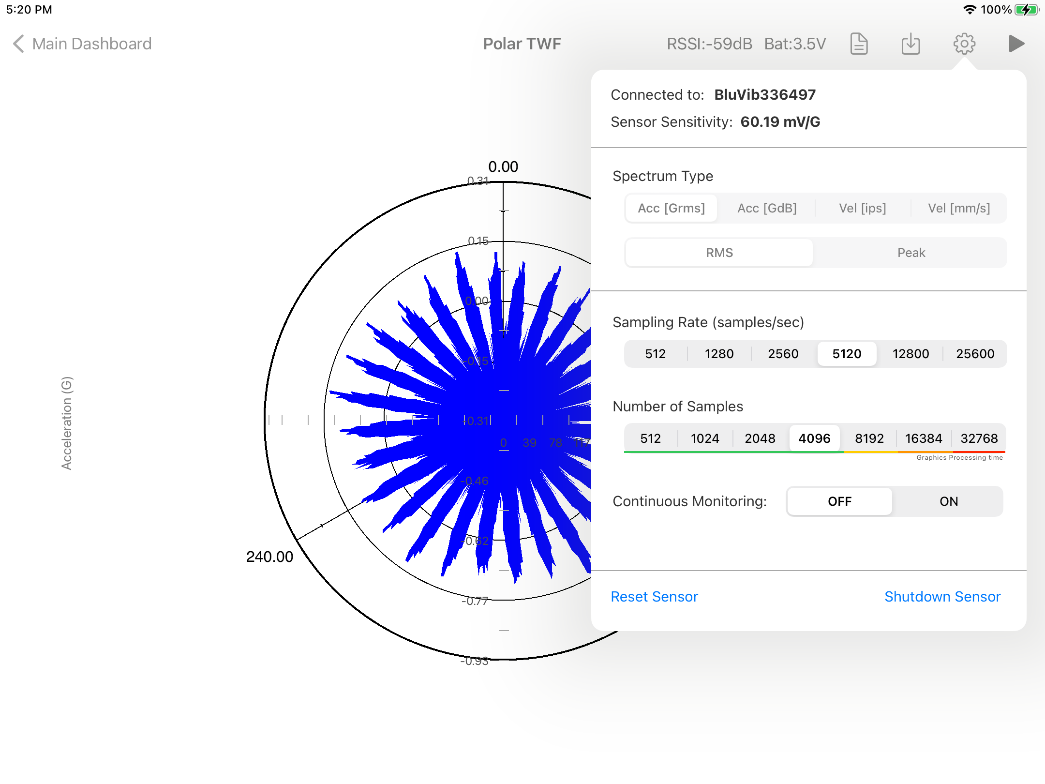Select Acc [GdB] spectrum type

(767, 208)
